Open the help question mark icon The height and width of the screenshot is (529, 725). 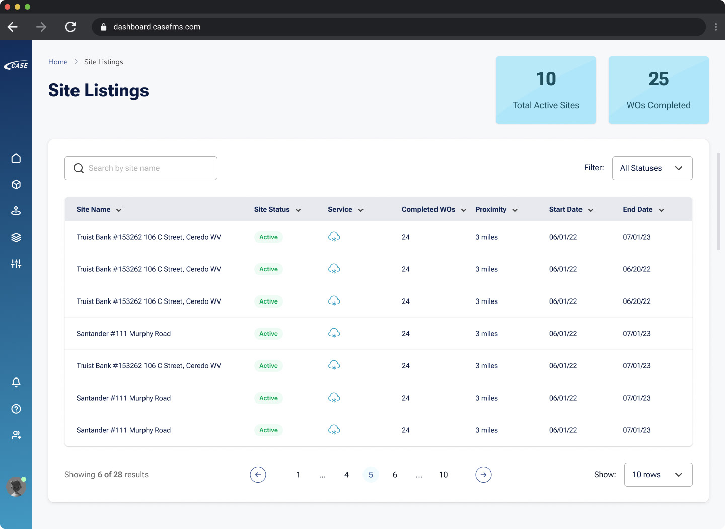[16, 409]
